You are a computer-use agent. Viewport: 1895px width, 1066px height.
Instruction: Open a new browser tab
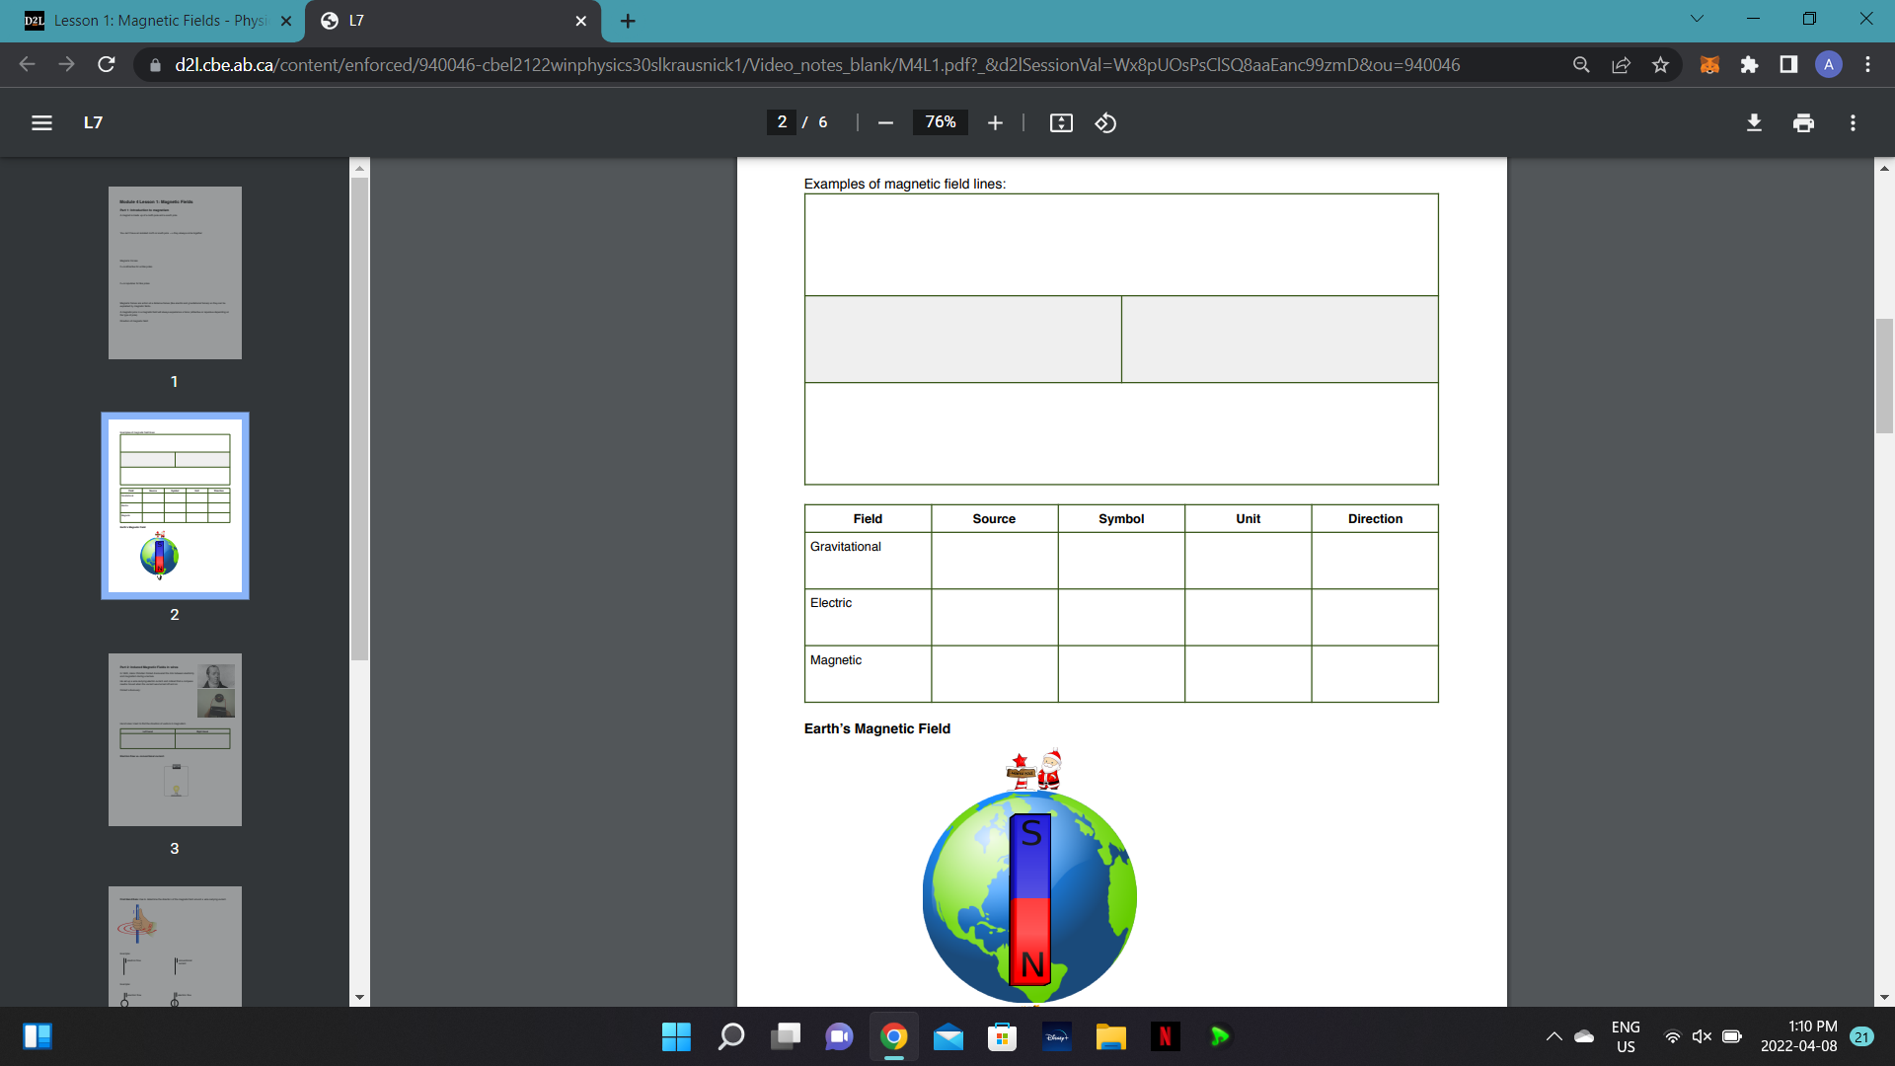tap(628, 21)
